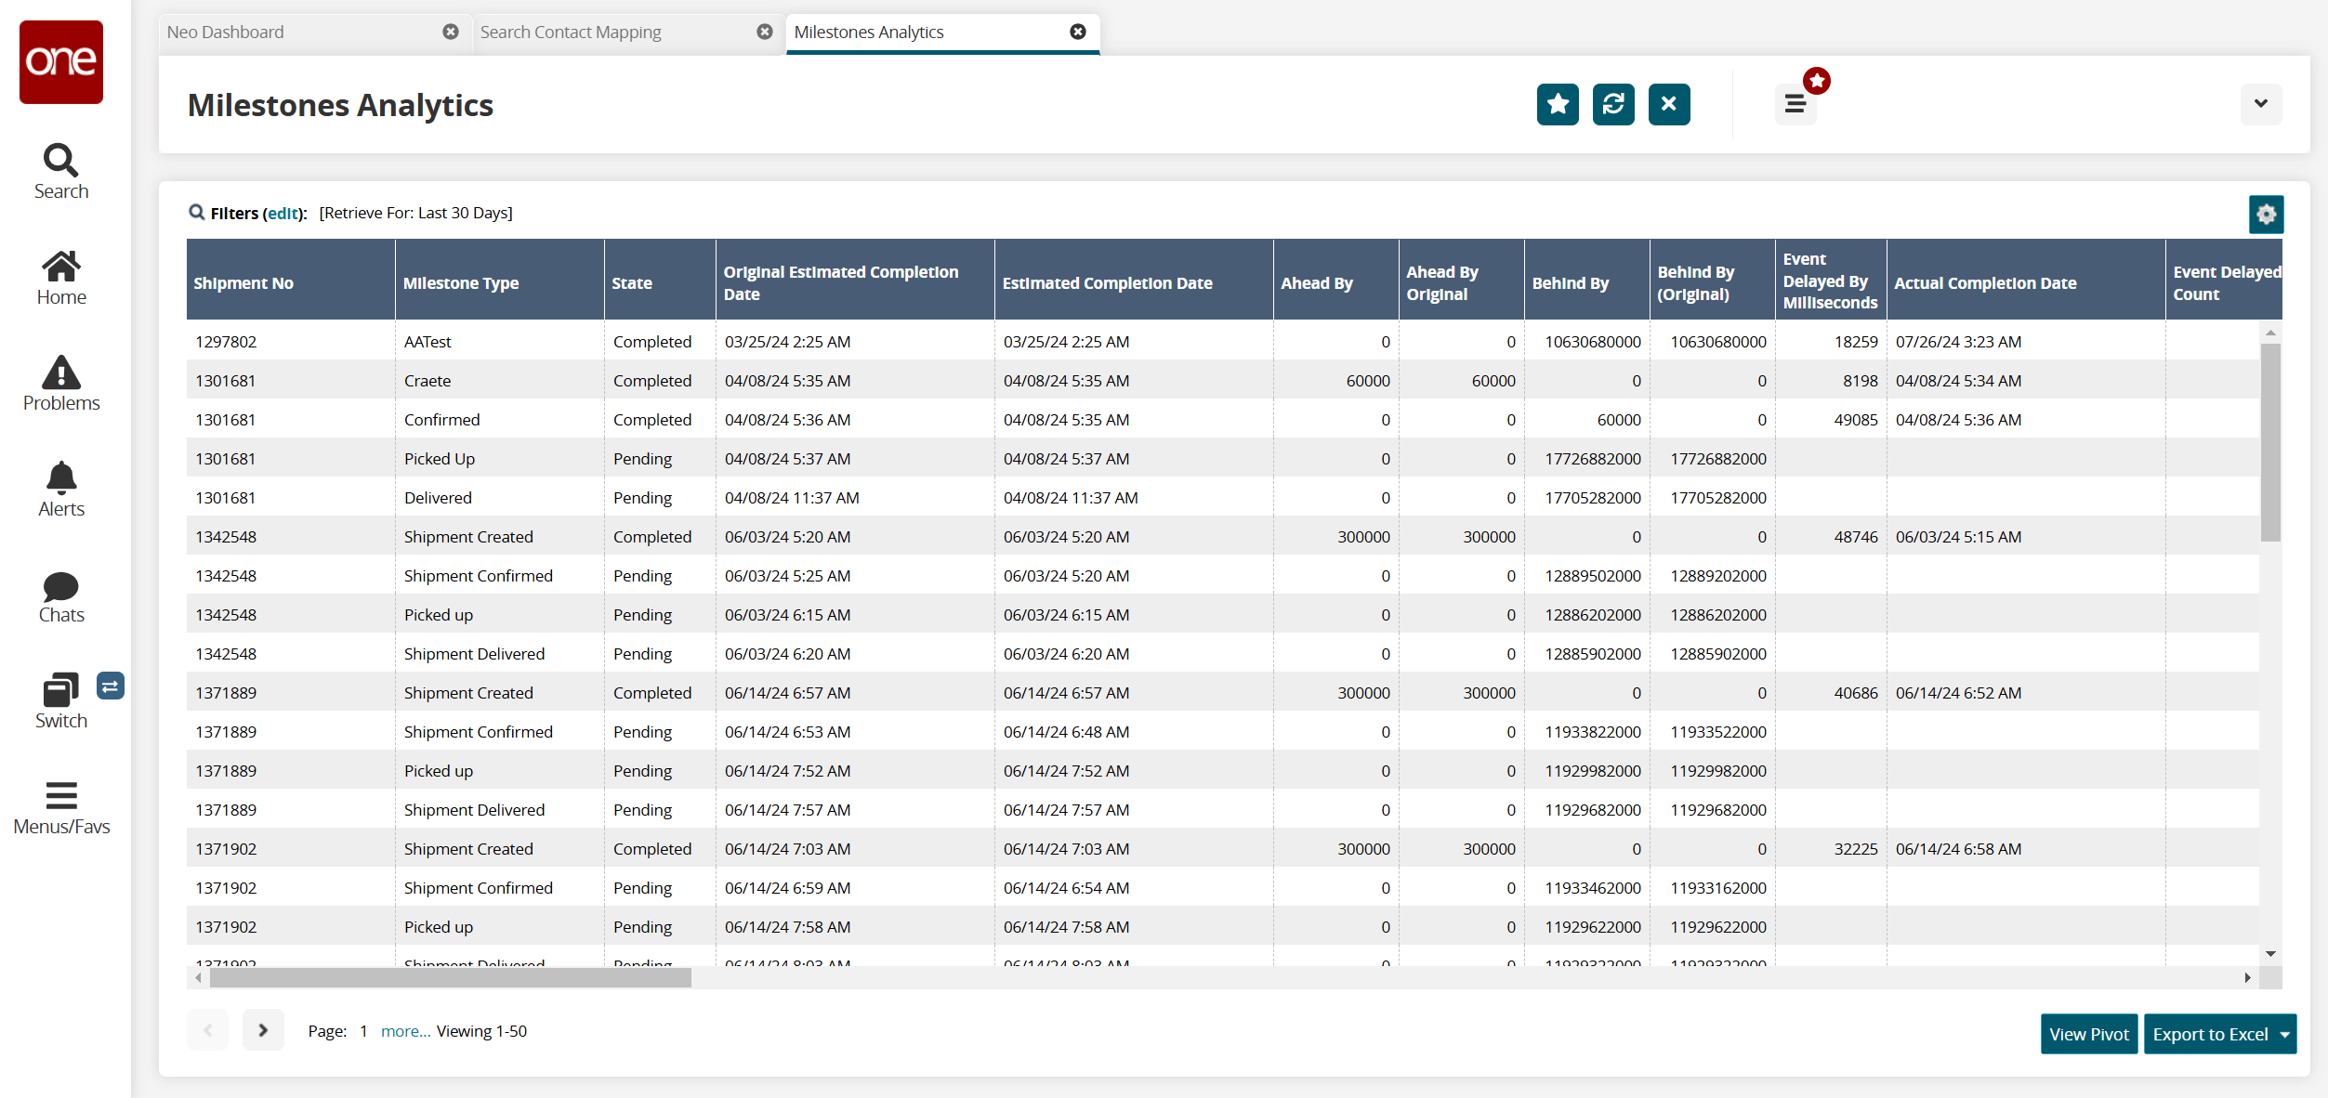The image size is (2328, 1098).
Task: Open table settings gear icon
Action: (x=2267, y=215)
